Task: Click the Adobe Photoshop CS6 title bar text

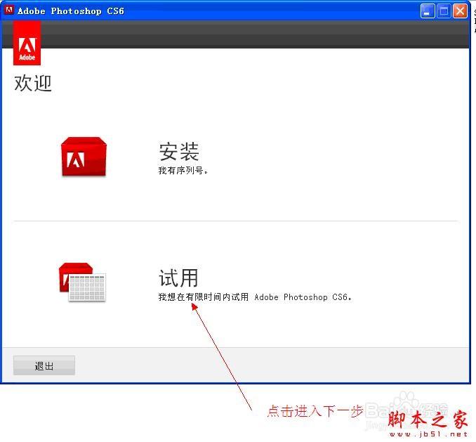Action: (71, 11)
